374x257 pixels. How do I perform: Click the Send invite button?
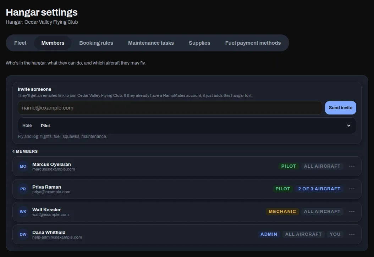pyautogui.click(x=340, y=108)
